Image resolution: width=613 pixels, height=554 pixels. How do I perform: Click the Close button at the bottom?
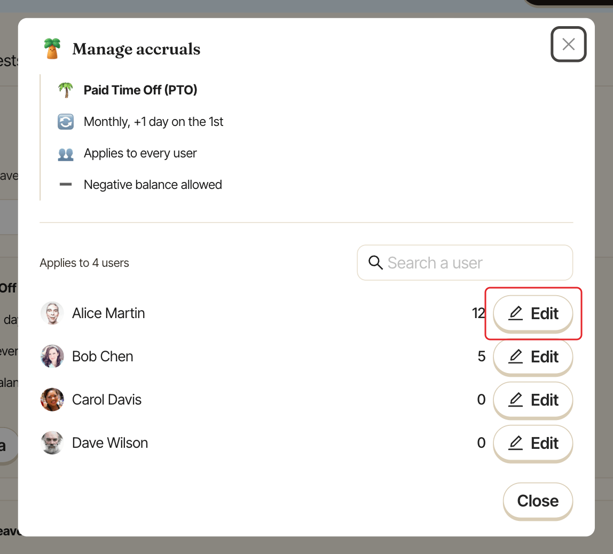tap(538, 501)
